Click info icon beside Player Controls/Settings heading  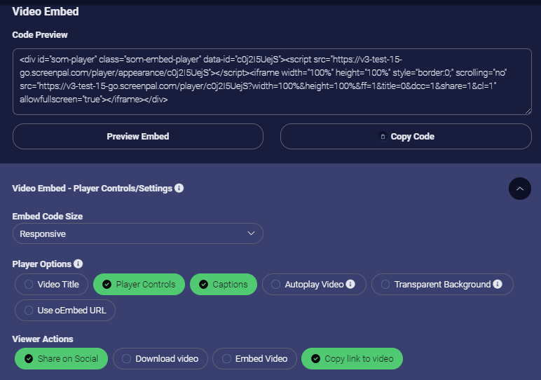tap(179, 188)
